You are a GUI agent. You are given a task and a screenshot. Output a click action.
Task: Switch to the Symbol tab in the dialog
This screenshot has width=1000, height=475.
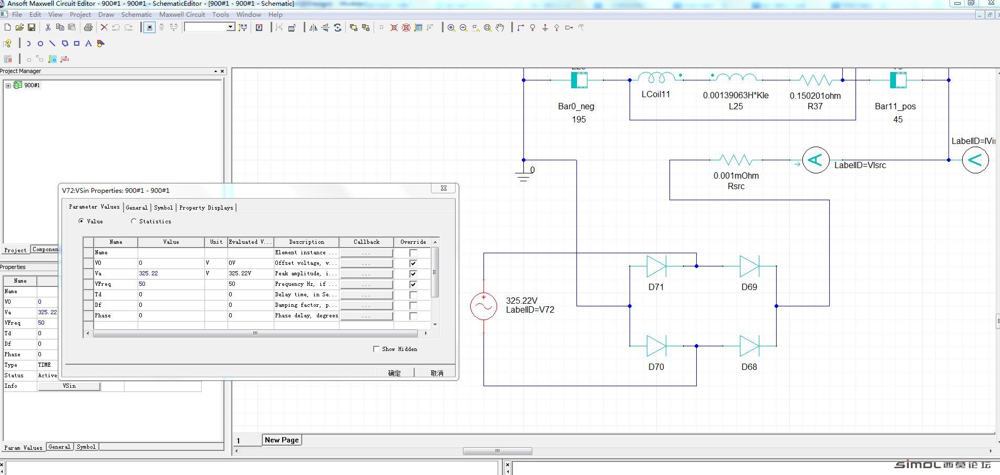163,208
